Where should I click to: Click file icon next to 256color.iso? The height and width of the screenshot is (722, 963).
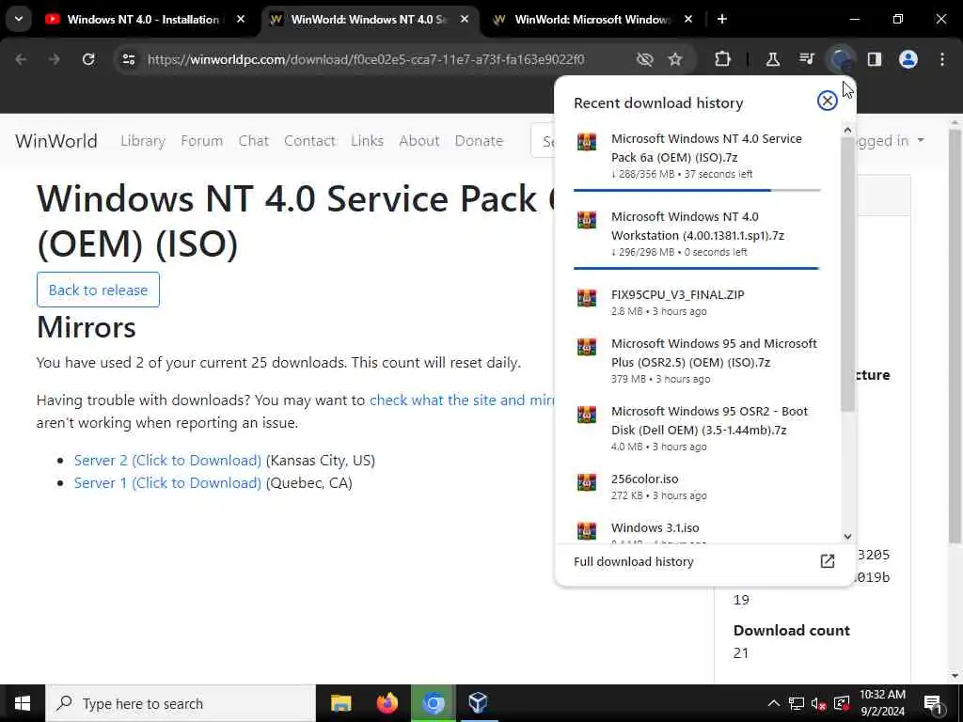click(587, 482)
